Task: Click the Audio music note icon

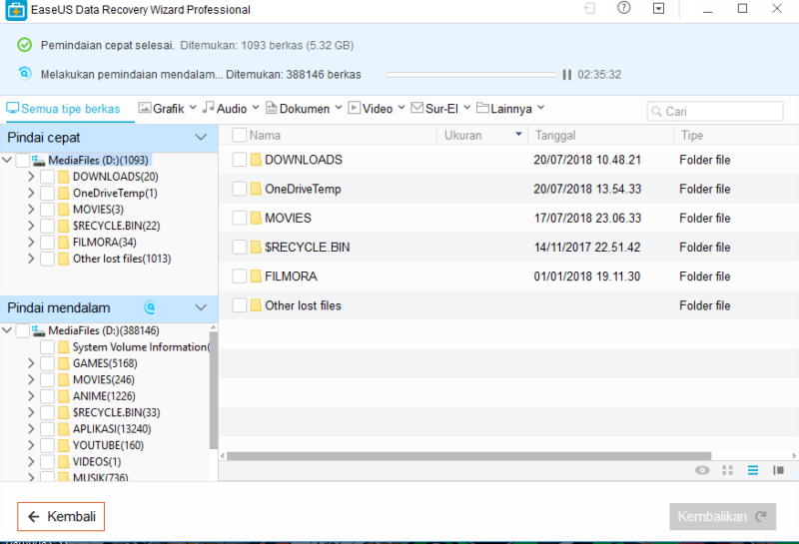Action: (208, 108)
